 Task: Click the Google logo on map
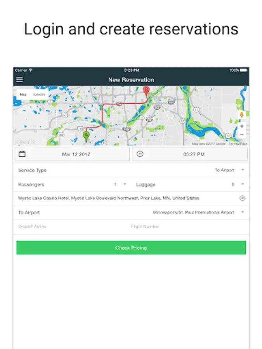25,142
